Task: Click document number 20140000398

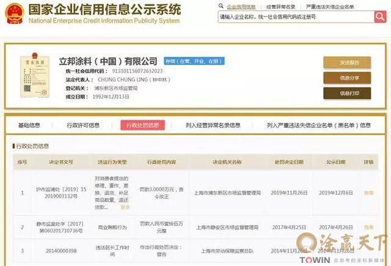Action: tap(61, 251)
